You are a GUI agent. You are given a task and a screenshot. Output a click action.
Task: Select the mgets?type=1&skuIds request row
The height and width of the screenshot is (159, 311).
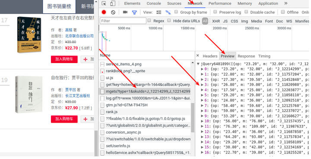coord(145,91)
